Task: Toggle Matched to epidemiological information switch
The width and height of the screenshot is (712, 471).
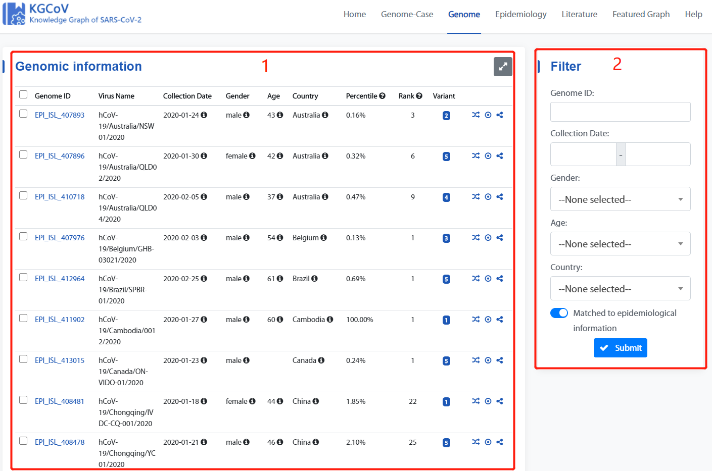Action: tap(559, 313)
